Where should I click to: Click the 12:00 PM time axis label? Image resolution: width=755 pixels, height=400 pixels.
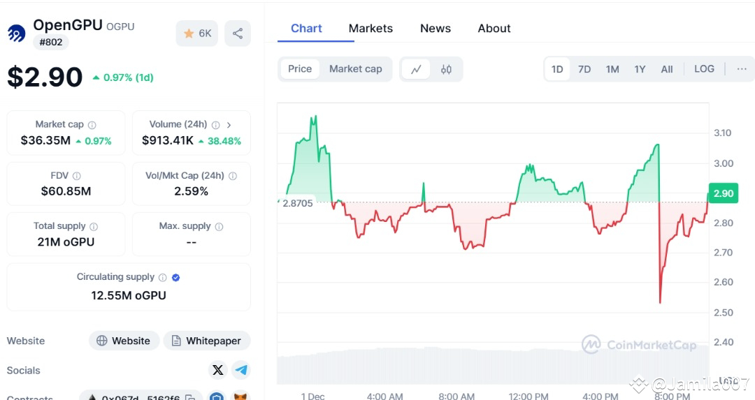(528, 396)
